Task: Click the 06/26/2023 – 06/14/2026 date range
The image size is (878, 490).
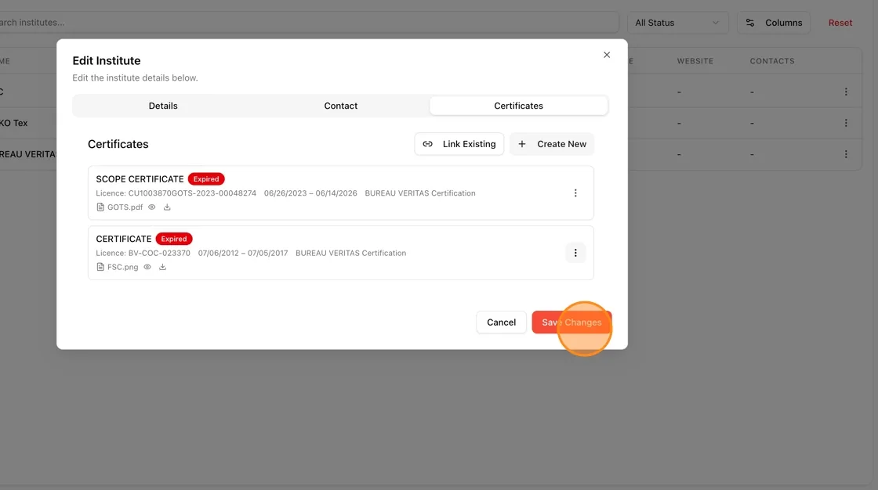Action: tap(310, 193)
